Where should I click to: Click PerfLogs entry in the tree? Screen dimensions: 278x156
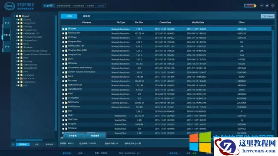click(x=28, y=26)
